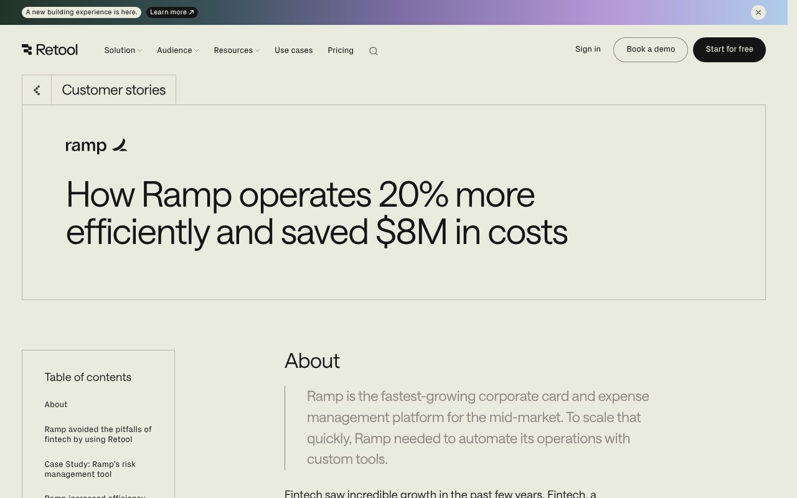Click the back arrow beside Customer stories

point(37,90)
